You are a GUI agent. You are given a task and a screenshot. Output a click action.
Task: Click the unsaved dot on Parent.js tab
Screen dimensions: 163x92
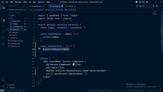62,6
